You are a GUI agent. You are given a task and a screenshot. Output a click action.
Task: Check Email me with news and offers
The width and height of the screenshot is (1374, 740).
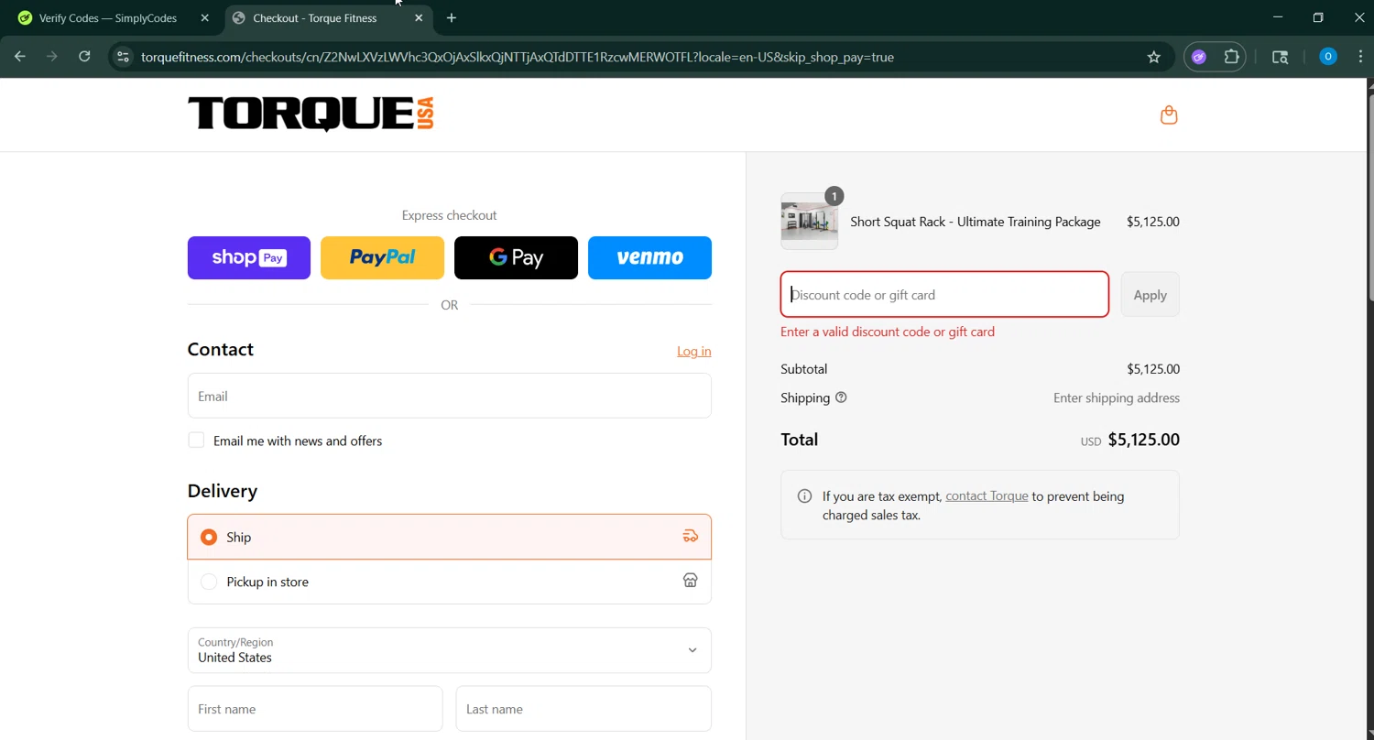[196, 441]
